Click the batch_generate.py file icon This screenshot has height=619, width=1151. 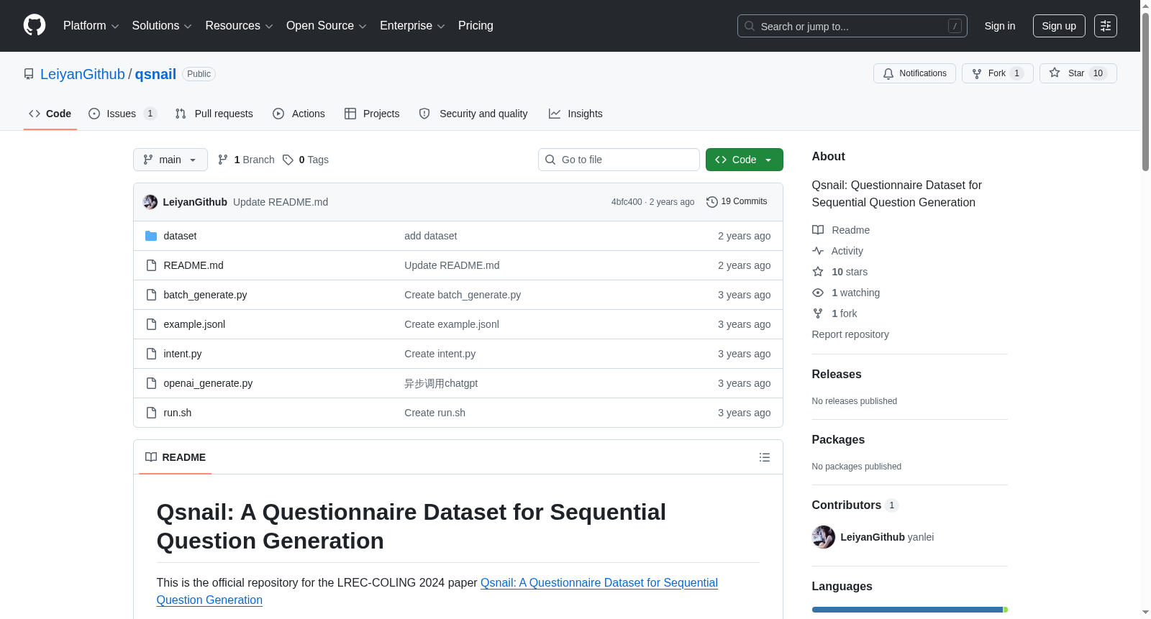[151, 295]
